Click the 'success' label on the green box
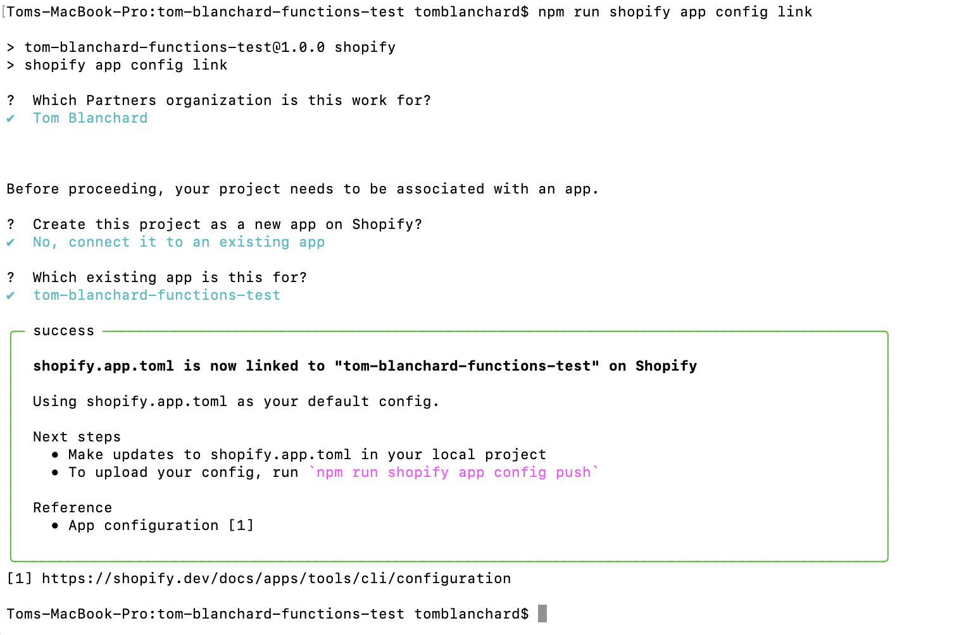 [x=64, y=331]
